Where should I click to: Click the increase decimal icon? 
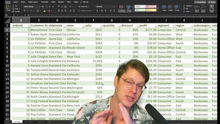pyautogui.click(x=110, y=11)
